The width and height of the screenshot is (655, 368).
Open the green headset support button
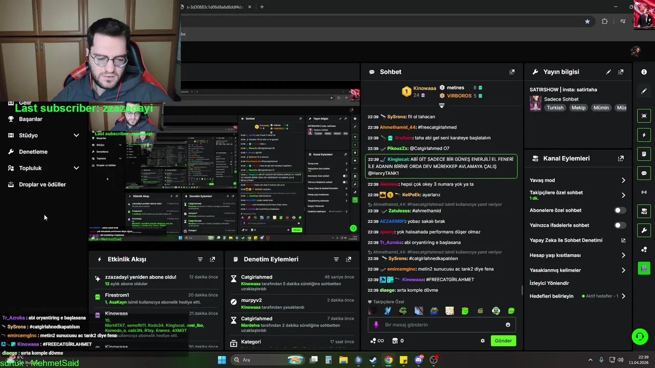pyautogui.click(x=640, y=336)
